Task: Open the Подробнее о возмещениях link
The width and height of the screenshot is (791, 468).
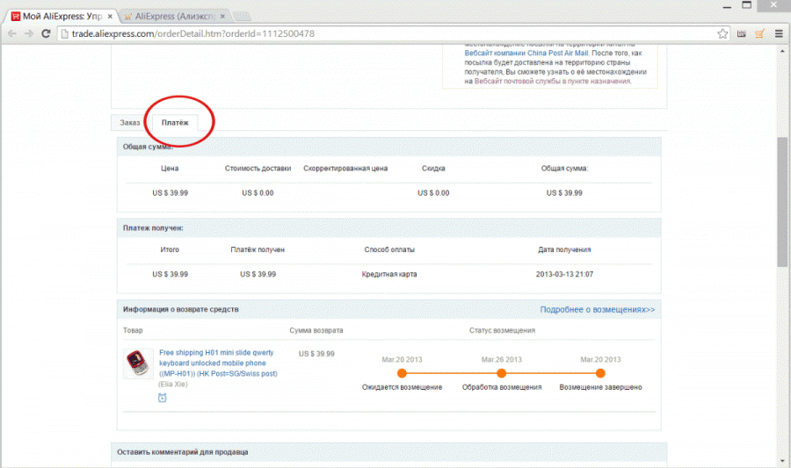Action: (x=597, y=310)
